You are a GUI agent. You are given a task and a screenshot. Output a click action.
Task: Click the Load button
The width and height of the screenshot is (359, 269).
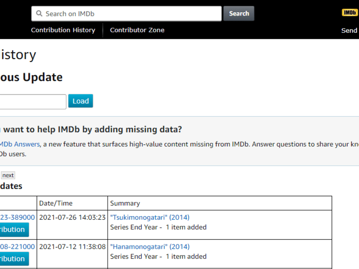[x=80, y=101]
